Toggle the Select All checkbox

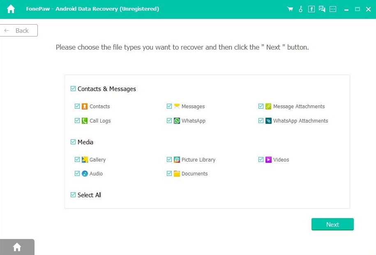pyautogui.click(x=72, y=195)
